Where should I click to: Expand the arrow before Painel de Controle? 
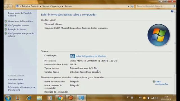click(x=20, y=6)
